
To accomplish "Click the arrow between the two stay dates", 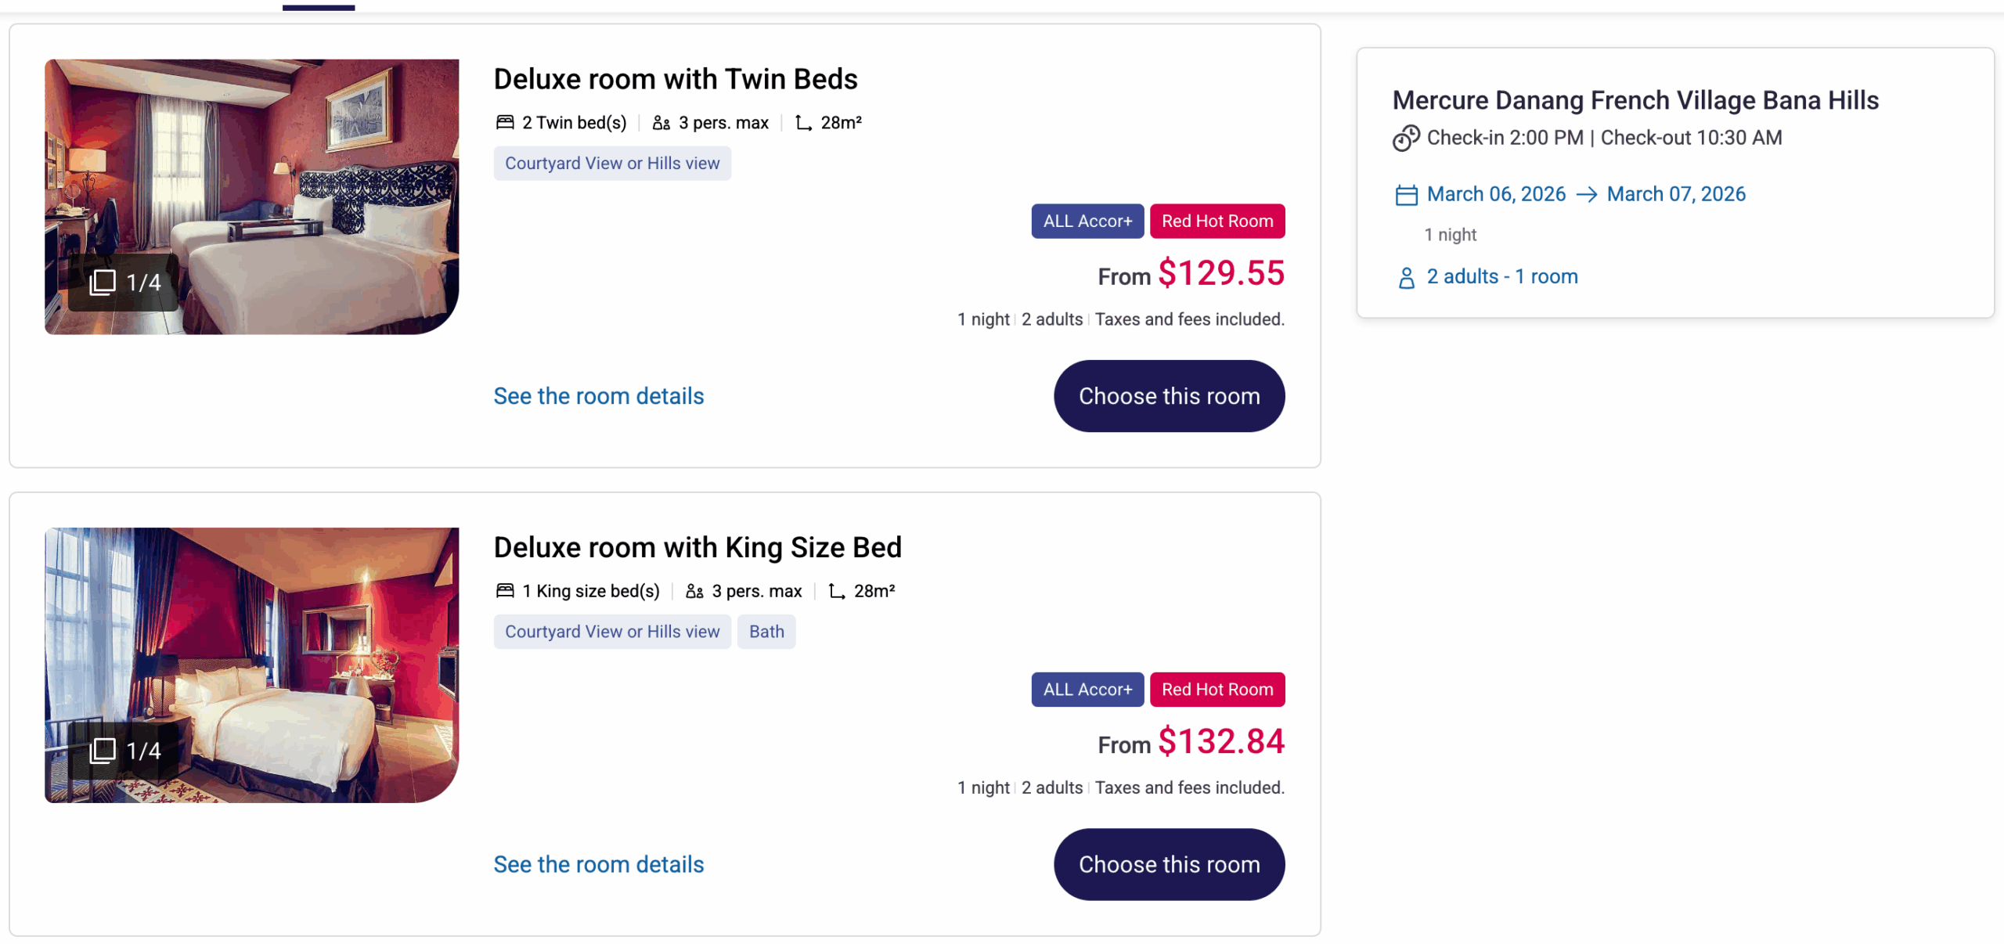I will coord(1586,196).
